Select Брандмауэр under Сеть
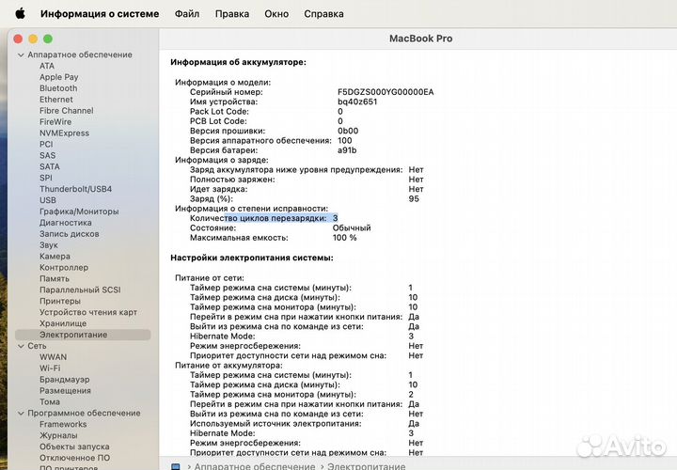The height and width of the screenshot is (470, 677). [64, 380]
